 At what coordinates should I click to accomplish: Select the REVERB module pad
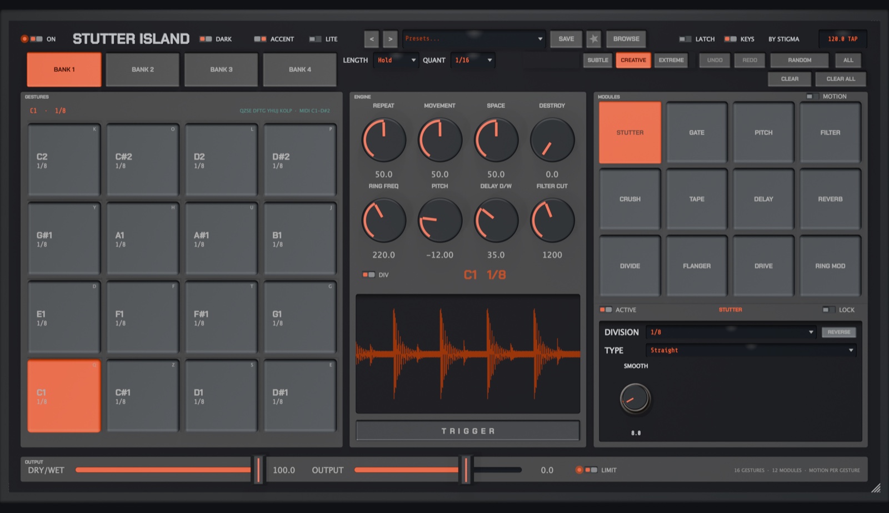click(x=830, y=199)
